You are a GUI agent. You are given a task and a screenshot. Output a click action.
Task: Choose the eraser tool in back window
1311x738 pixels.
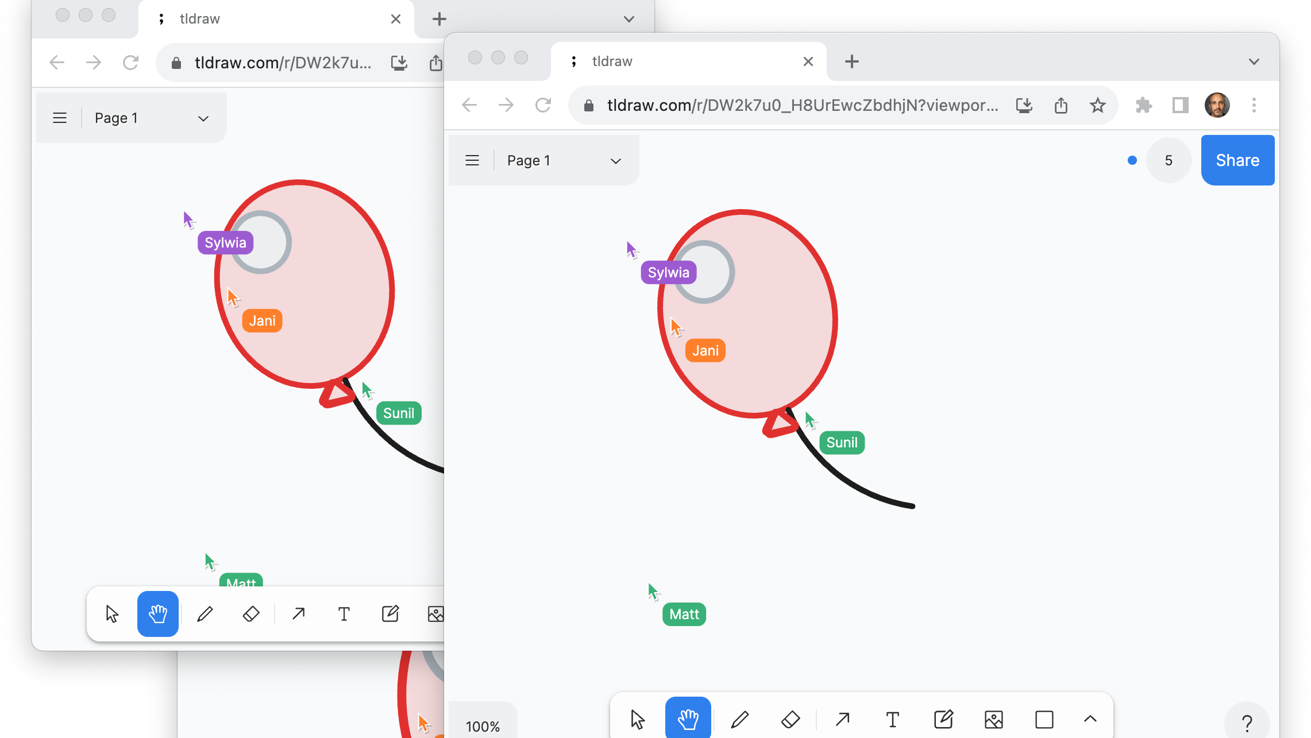point(251,614)
